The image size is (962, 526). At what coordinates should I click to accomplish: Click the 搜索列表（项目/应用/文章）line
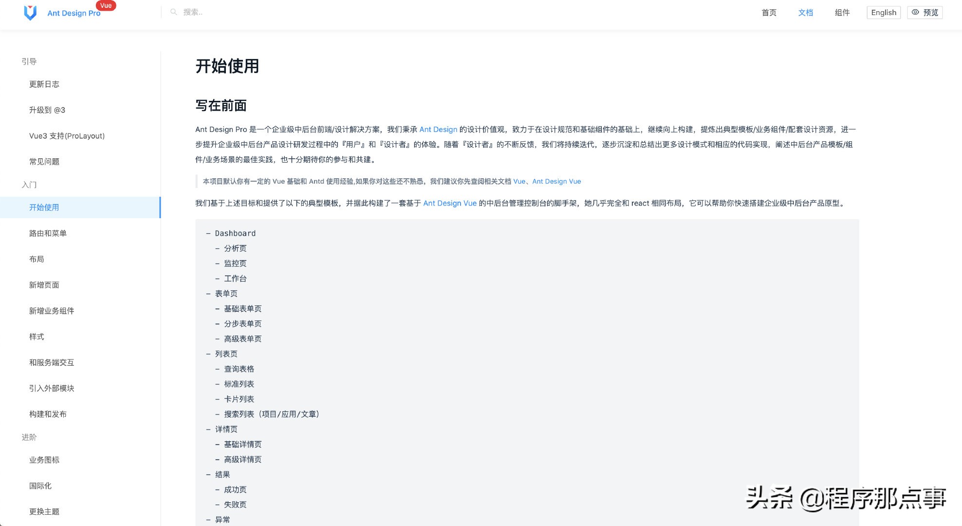click(x=272, y=414)
